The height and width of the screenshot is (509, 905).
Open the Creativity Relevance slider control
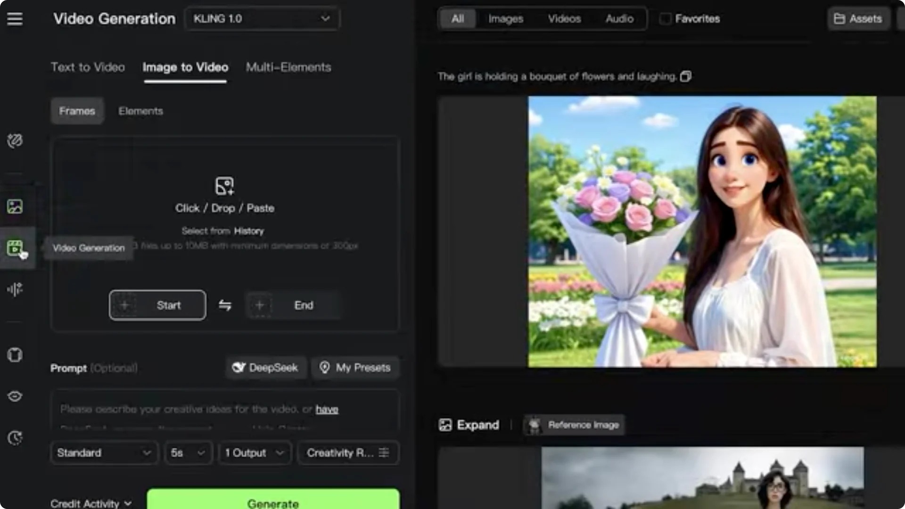[348, 453]
